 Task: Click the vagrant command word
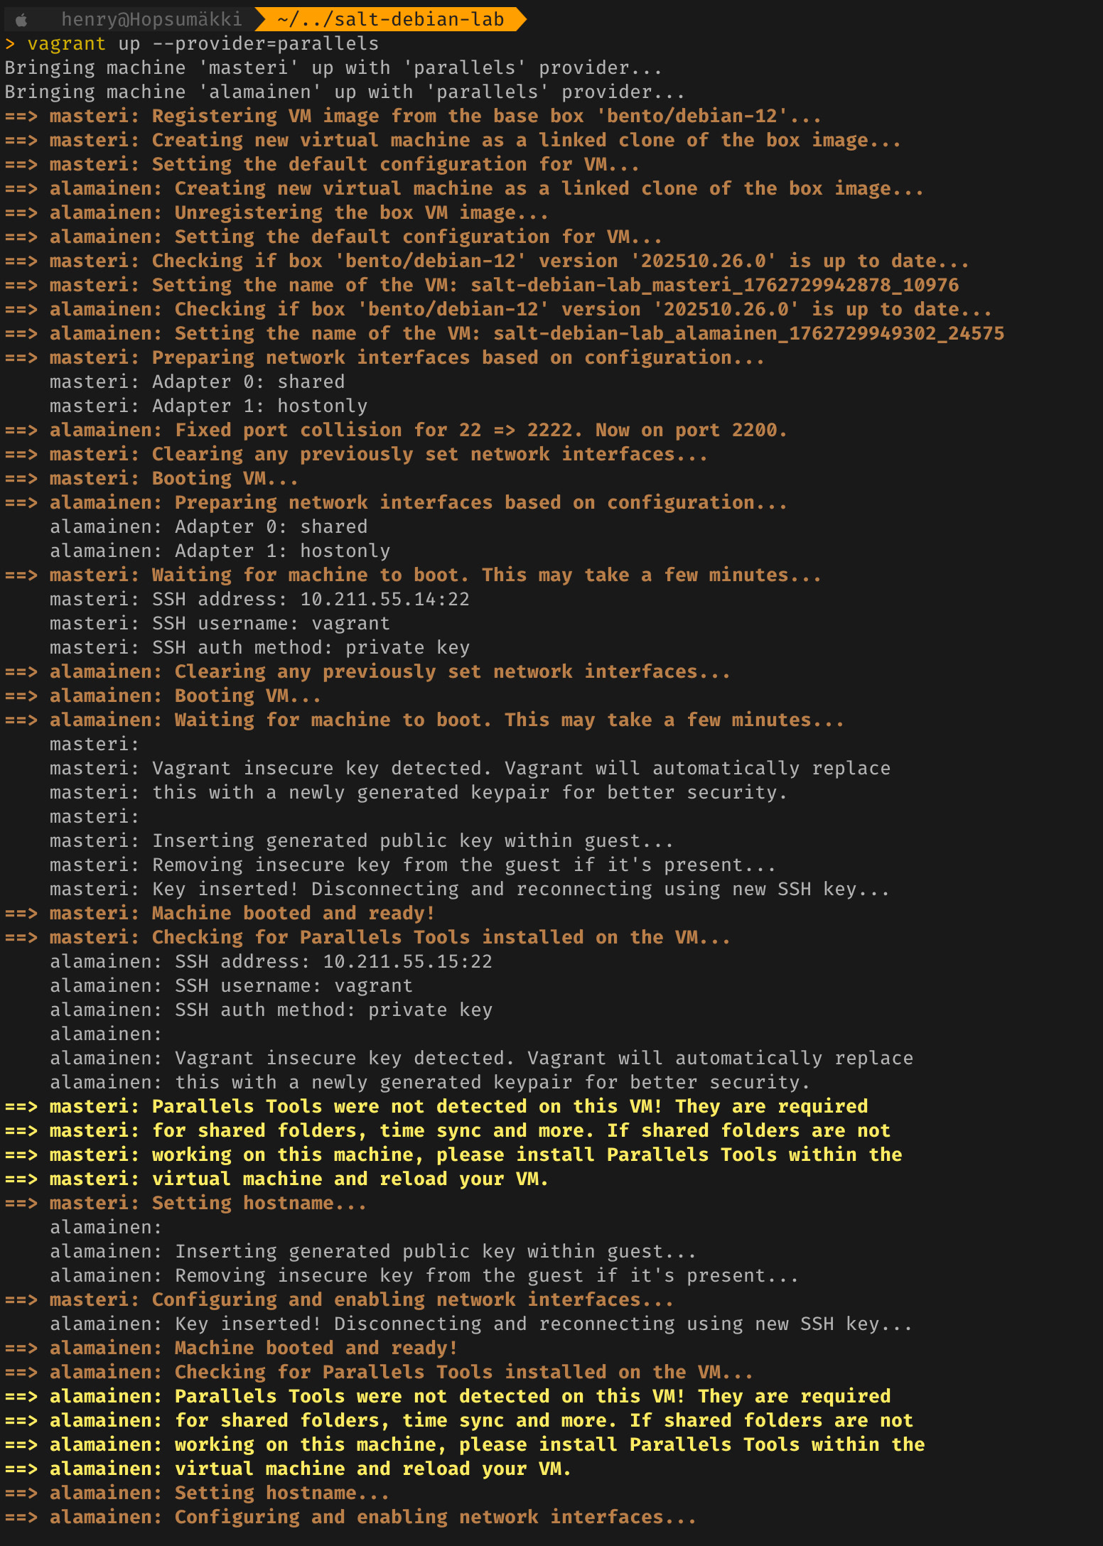point(66,44)
